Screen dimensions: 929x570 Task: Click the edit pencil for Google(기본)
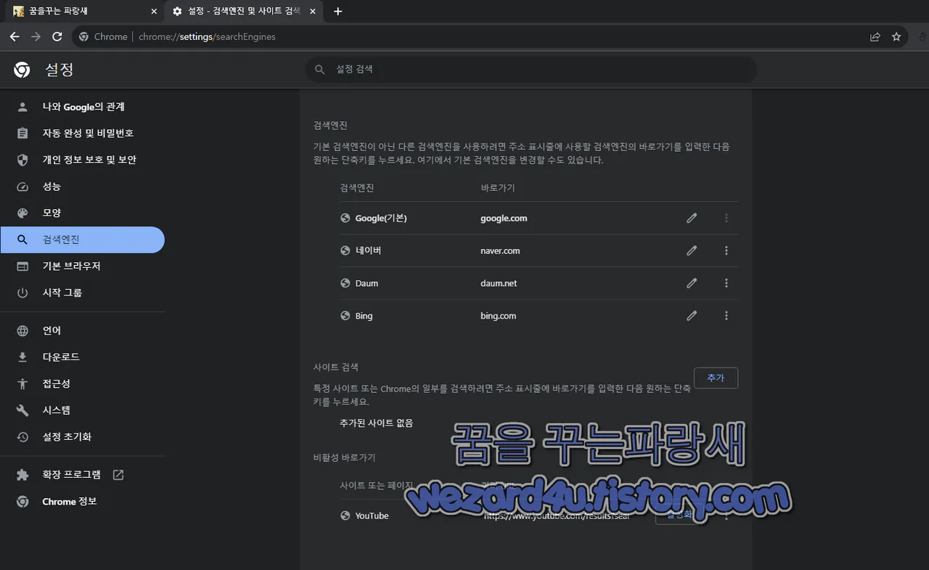pyautogui.click(x=691, y=218)
